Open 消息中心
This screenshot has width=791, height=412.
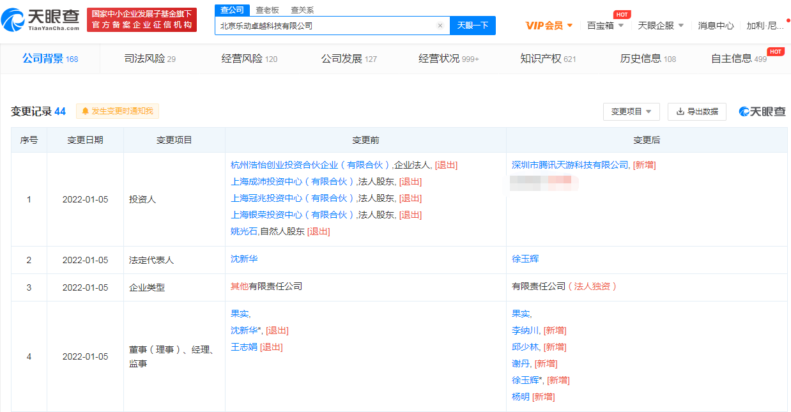point(716,26)
